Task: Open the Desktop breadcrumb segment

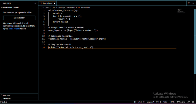Action: 61,8
